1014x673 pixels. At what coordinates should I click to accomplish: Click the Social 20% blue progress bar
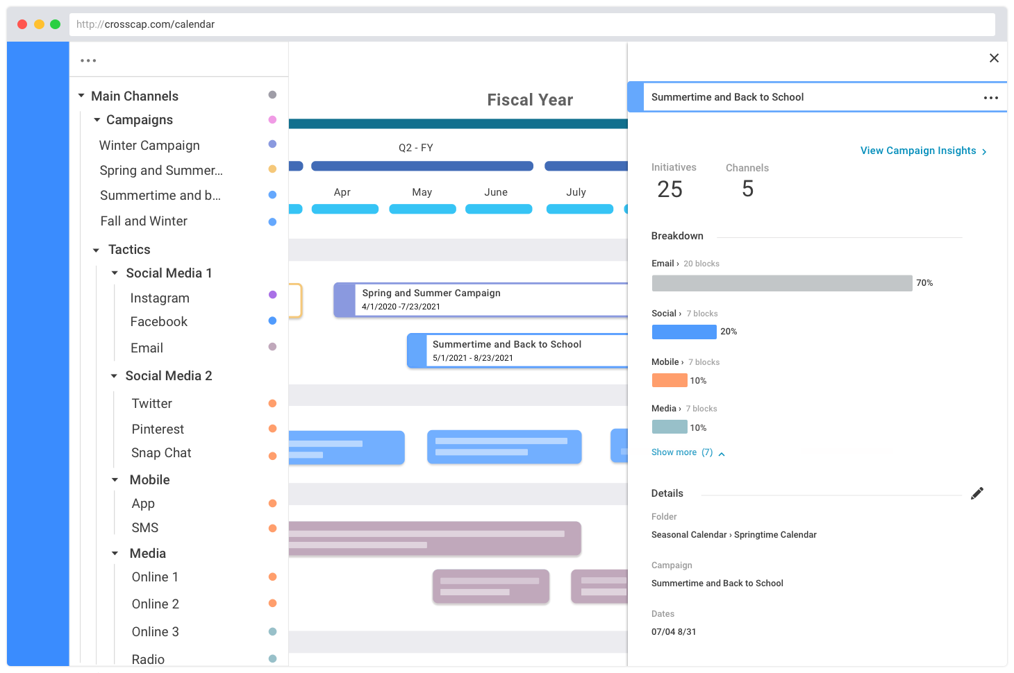684,332
